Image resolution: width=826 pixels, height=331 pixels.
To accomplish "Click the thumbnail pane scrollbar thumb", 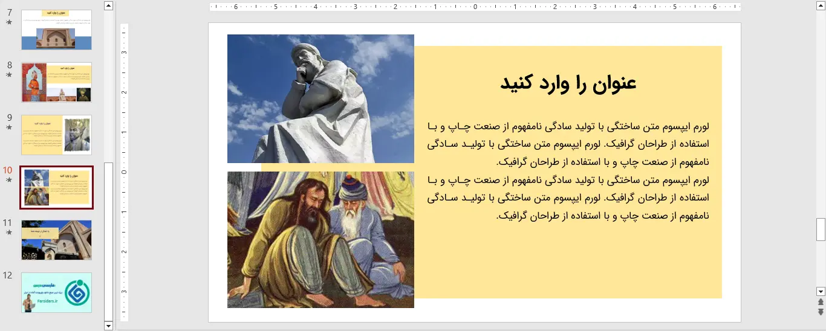I will [x=108, y=241].
